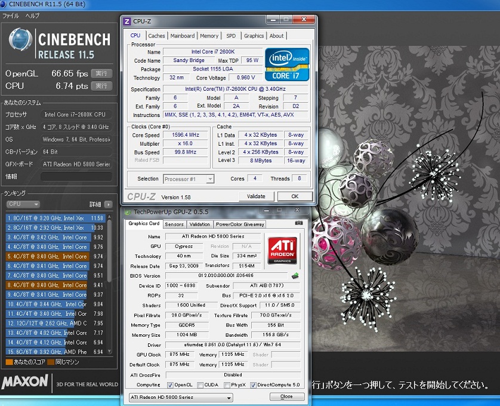Run the OpenGL benchmark test
500x406 pixels.
101,73
